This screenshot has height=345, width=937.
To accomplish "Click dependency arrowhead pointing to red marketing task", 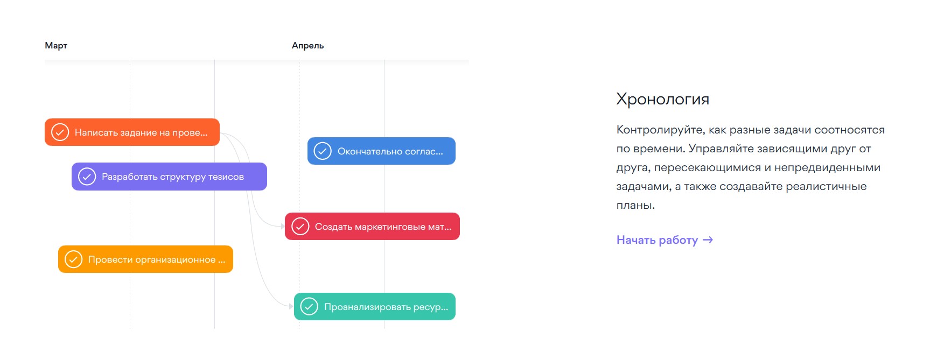I will [x=283, y=227].
